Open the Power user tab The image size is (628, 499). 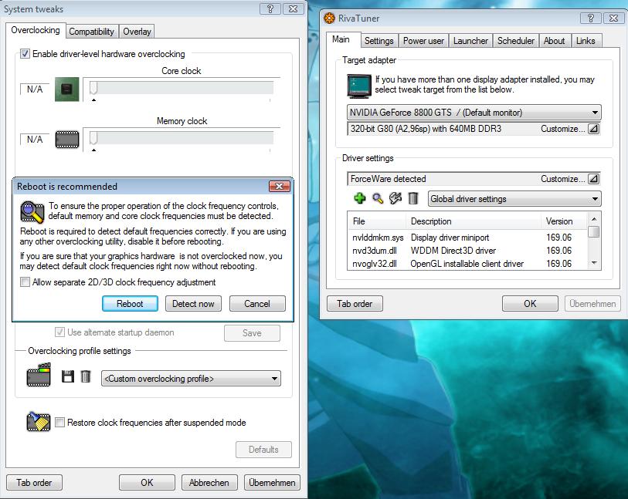423,41
